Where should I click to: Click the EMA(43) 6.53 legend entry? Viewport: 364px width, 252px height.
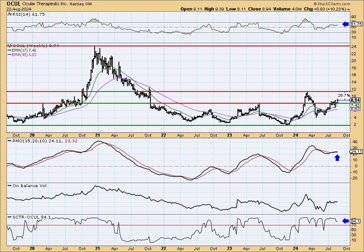pos(22,54)
